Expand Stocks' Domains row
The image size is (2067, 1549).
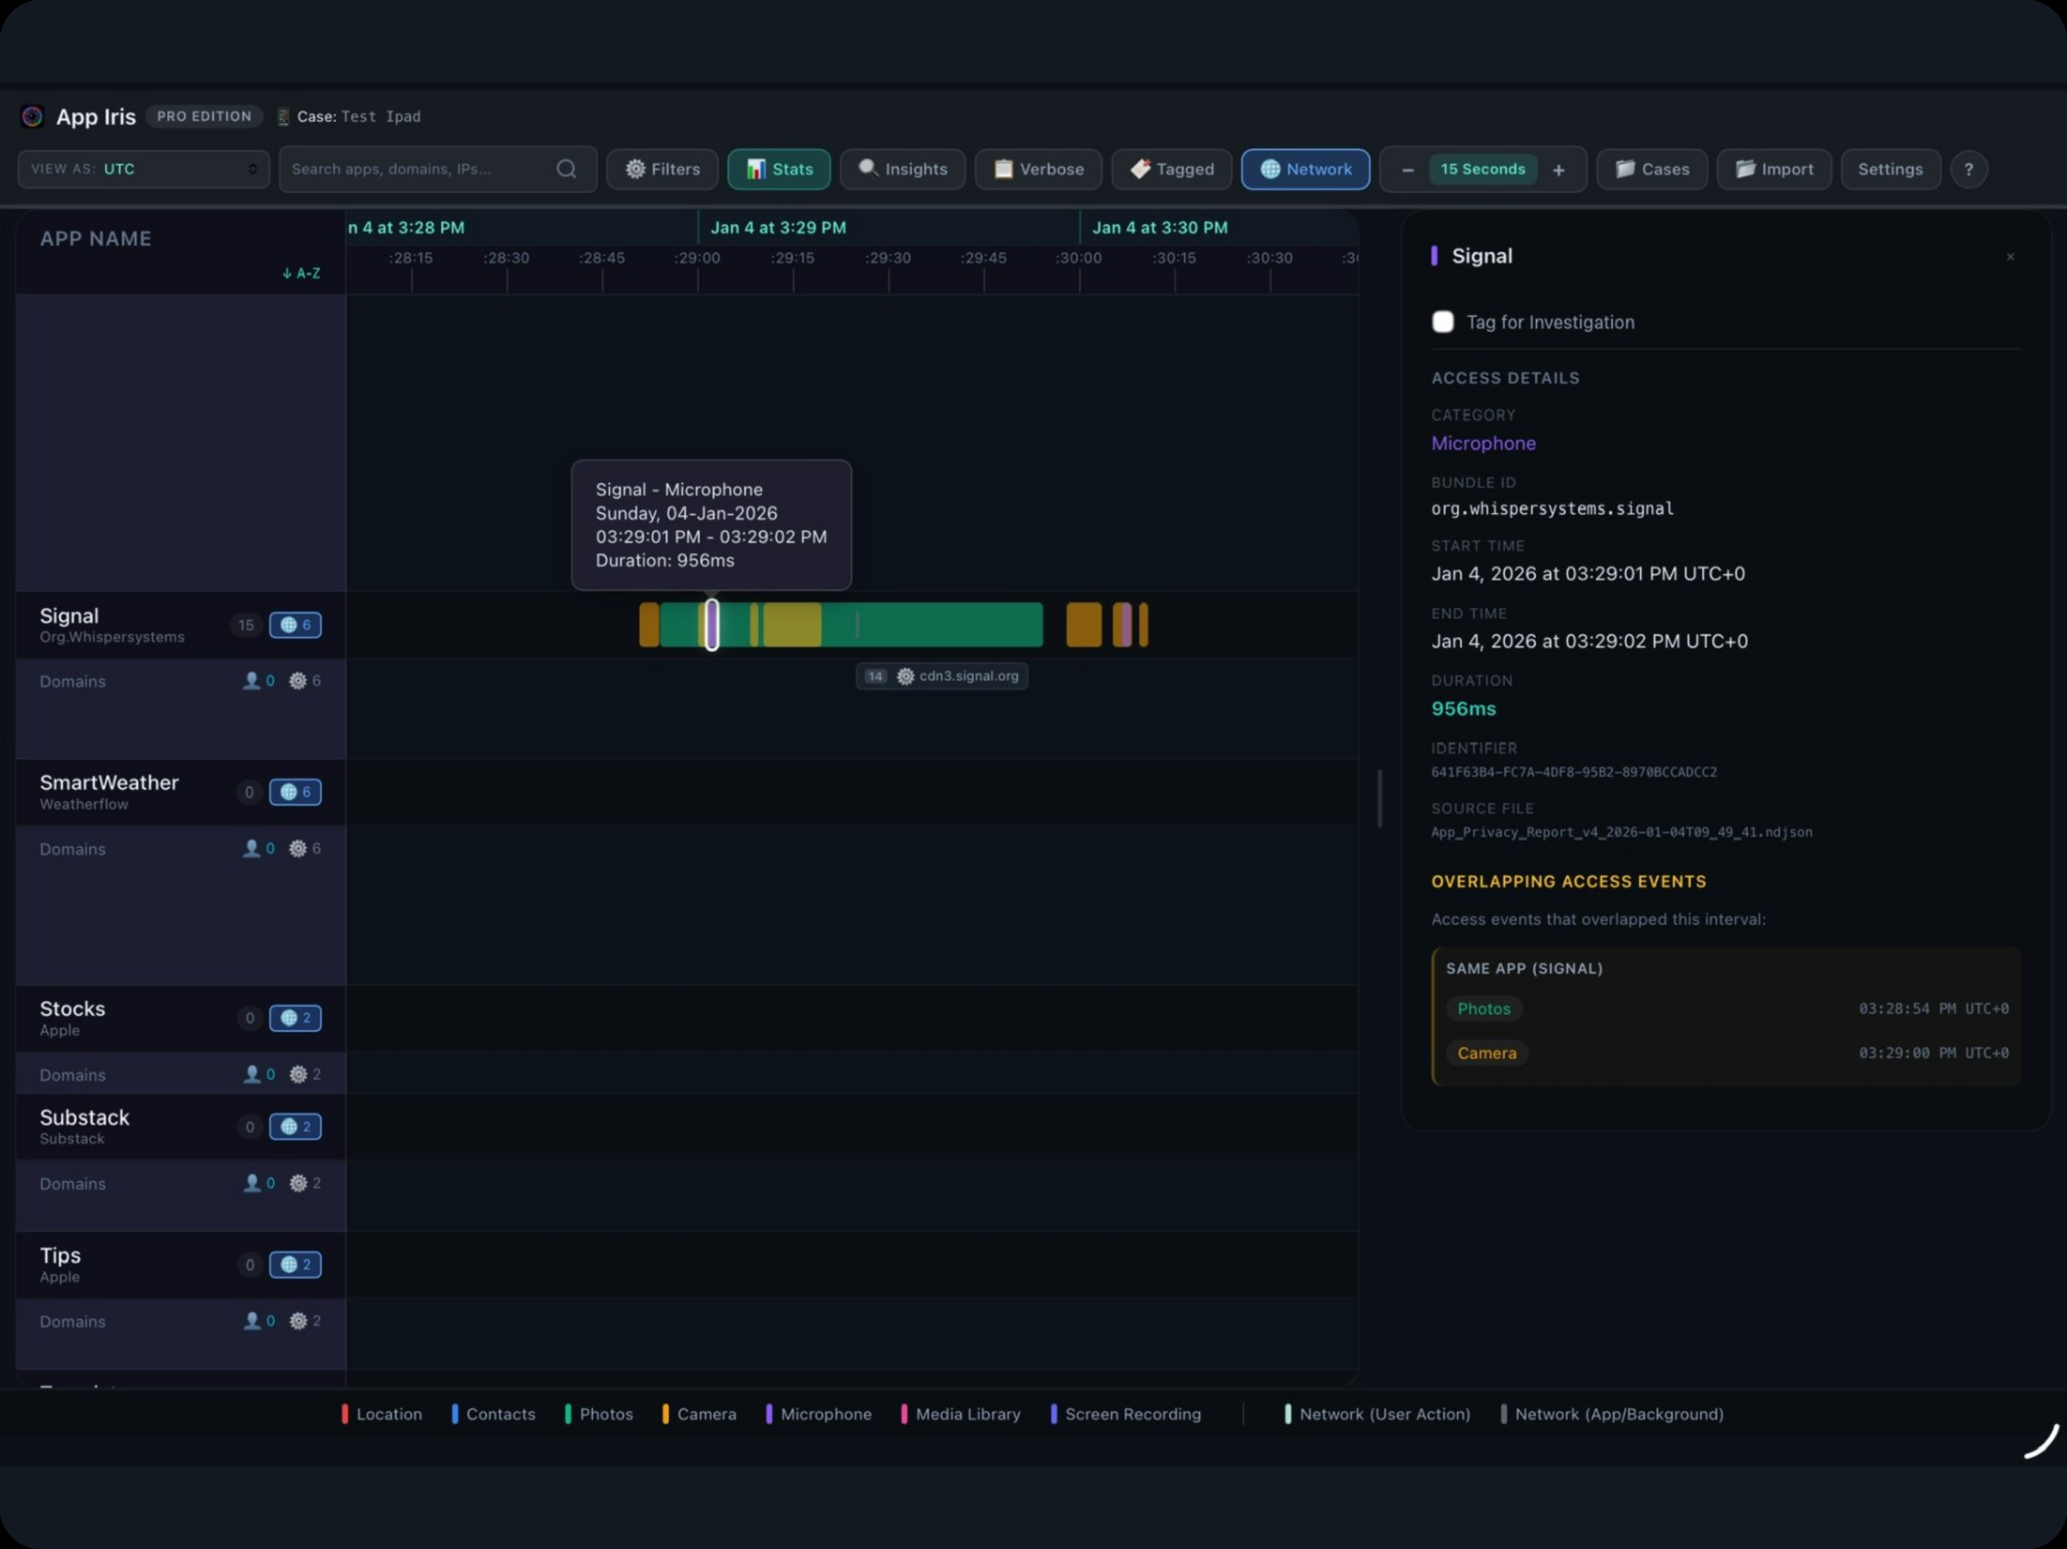[x=180, y=1073]
